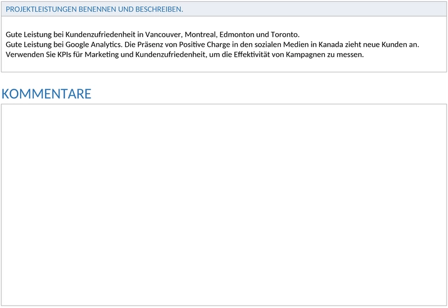Select the line mentioning Vancouver, Montreal, Edmonton
This screenshot has width=448, height=308.
click(x=153, y=34)
